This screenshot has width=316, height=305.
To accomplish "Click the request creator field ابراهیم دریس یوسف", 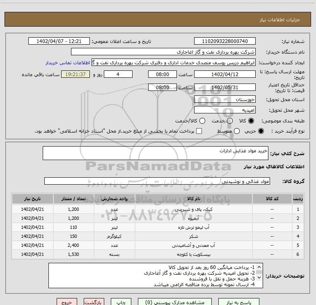I will pyautogui.click(x=174, y=63).
